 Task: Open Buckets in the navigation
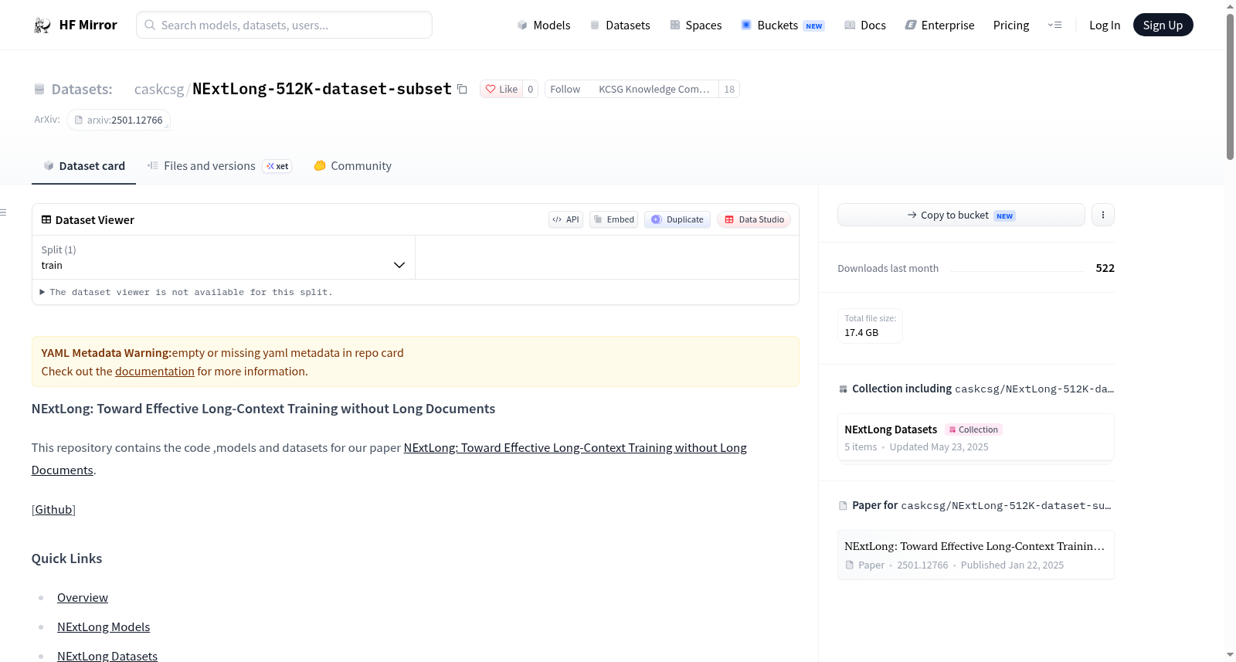click(783, 25)
